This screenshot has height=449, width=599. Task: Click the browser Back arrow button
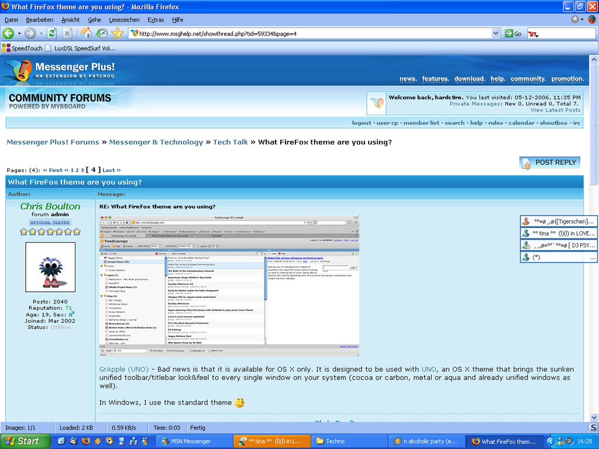coord(9,33)
